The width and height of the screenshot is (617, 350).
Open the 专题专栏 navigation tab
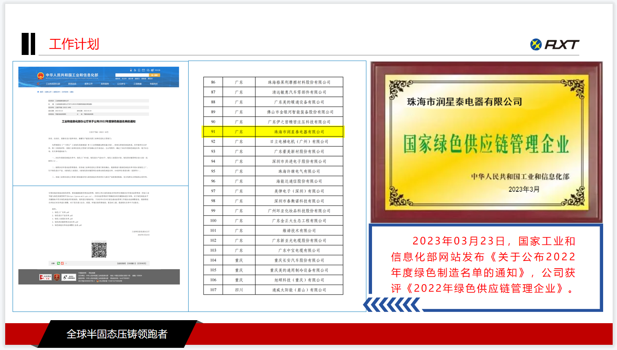[154, 84]
